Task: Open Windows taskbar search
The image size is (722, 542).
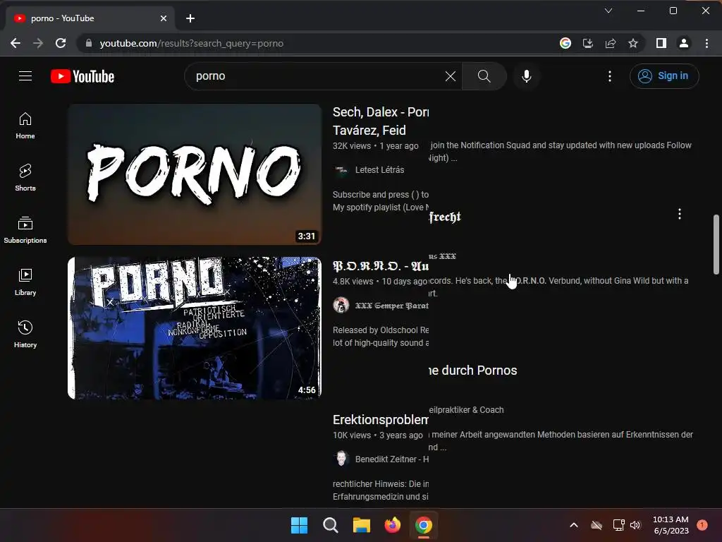Action: pyautogui.click(x=330, y=525)
